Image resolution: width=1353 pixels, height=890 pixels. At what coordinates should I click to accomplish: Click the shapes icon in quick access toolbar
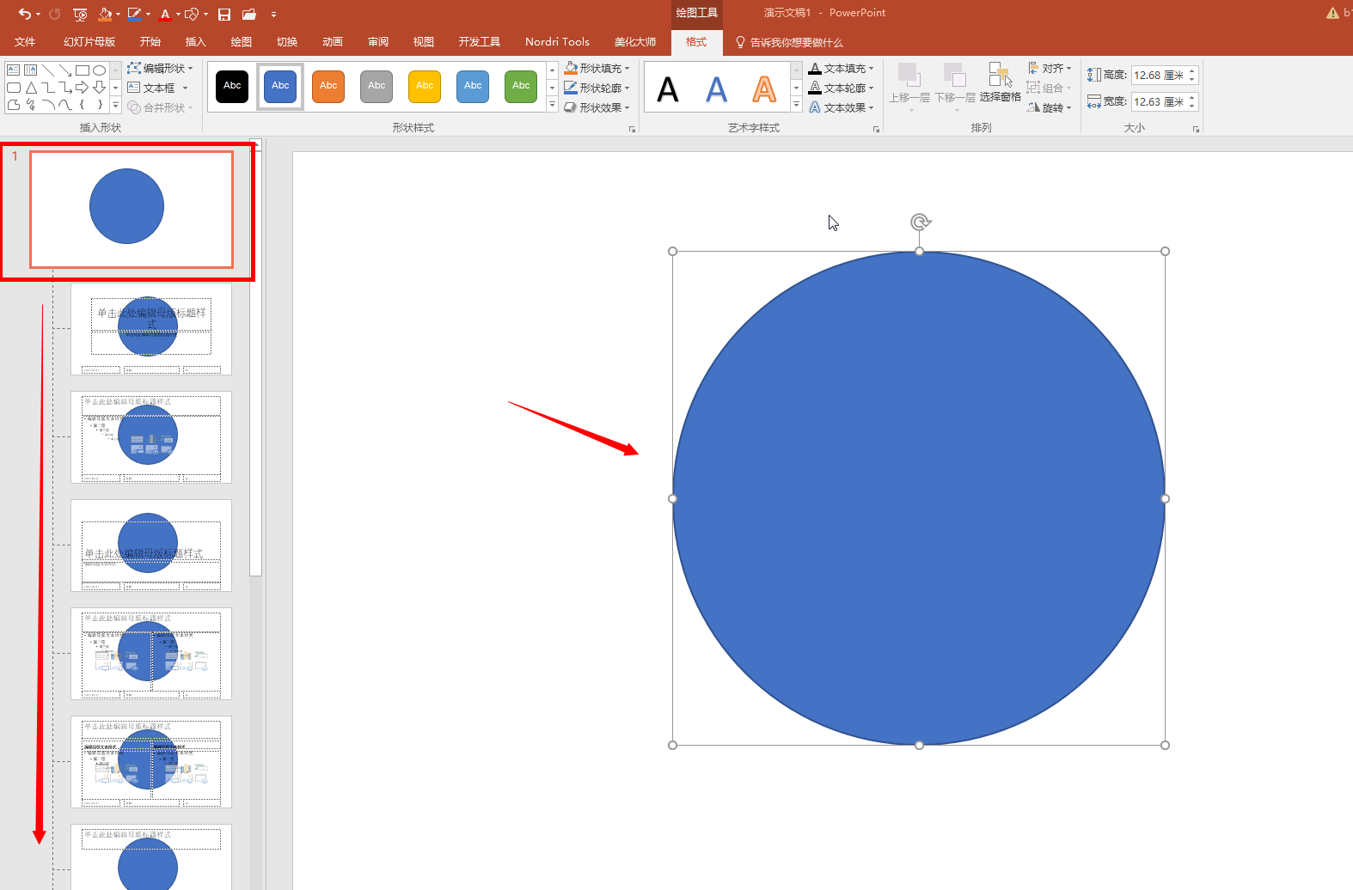(193, 14)
